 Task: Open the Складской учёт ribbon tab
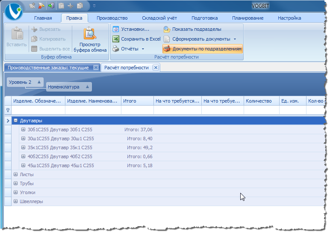coord(159,18)
